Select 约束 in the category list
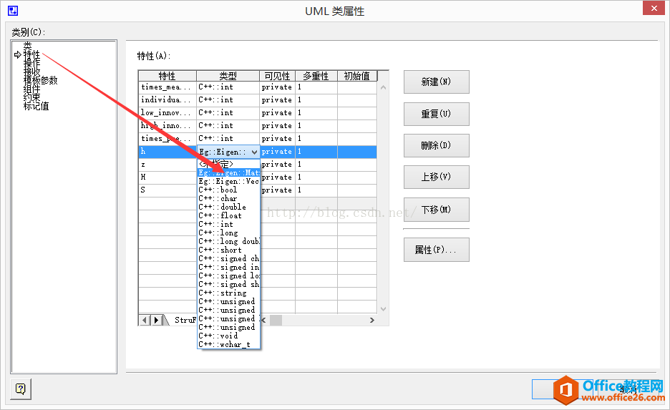The image size is (670, 410). tap(31, 97)
